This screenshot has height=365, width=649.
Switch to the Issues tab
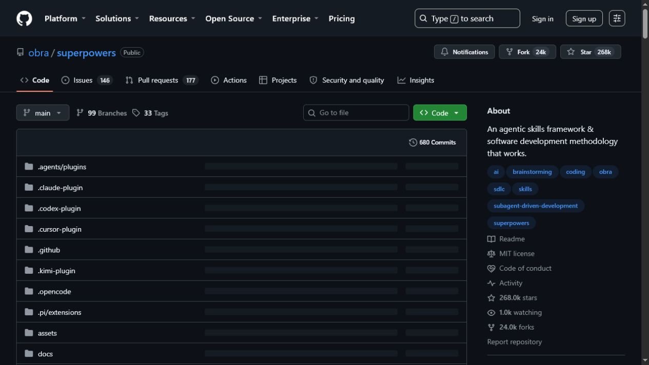(87, 80)
